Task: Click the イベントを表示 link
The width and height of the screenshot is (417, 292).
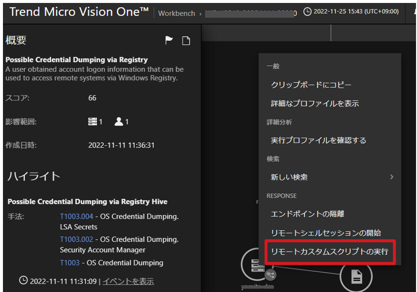Action: click(x=128, y=281)
